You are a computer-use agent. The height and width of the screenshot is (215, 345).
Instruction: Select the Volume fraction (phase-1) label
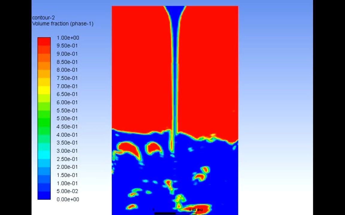tap(63, 24)
